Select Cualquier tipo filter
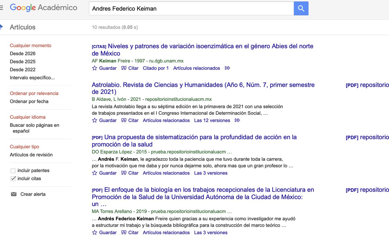Screen dimensions: 389x240 click(24, 147)
